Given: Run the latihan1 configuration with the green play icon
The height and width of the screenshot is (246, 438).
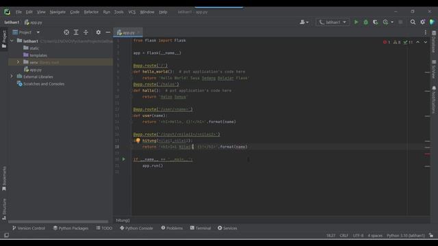Looking at the screenshot, I should click(356, 22).
